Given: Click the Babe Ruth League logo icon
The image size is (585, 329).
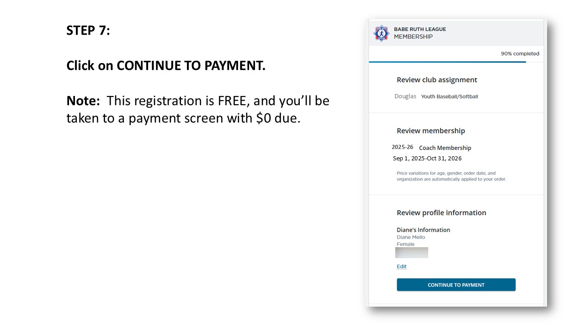Looking at the screenshot, I should (381, 33).
